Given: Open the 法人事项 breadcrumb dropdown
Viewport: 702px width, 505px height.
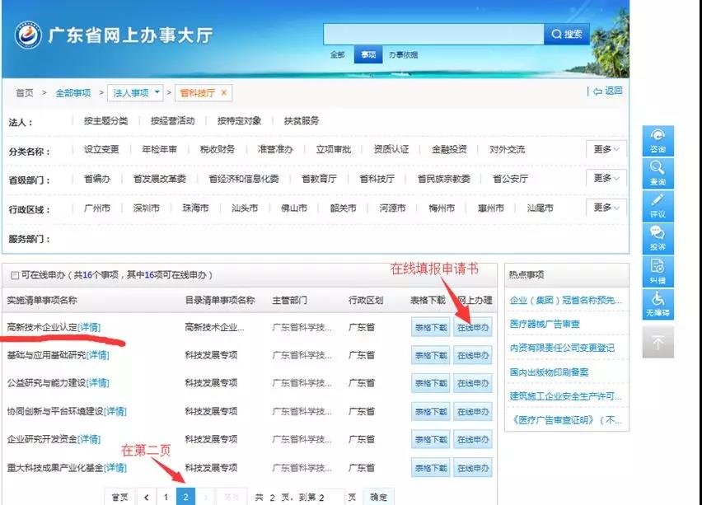Looking at the screenshot, I should [157, 92].
